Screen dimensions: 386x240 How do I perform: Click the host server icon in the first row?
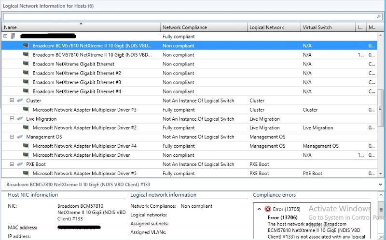point(13,36)
